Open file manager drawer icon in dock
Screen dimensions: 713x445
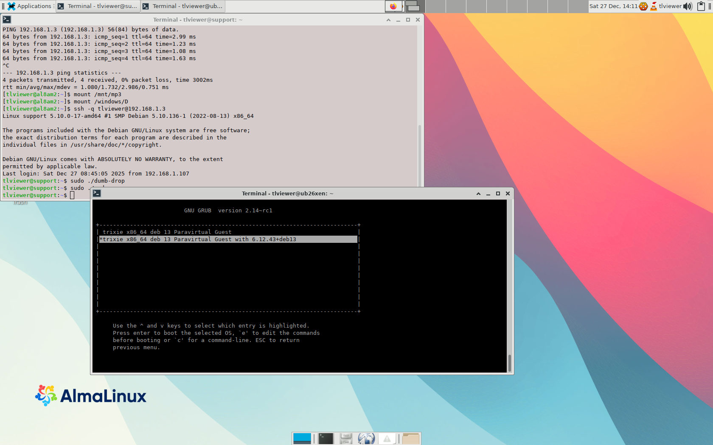click(346, 438)
